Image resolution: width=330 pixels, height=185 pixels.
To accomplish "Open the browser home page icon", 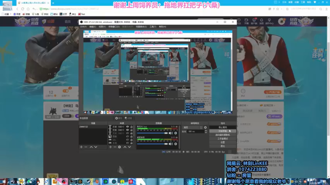I will point(28,9).
